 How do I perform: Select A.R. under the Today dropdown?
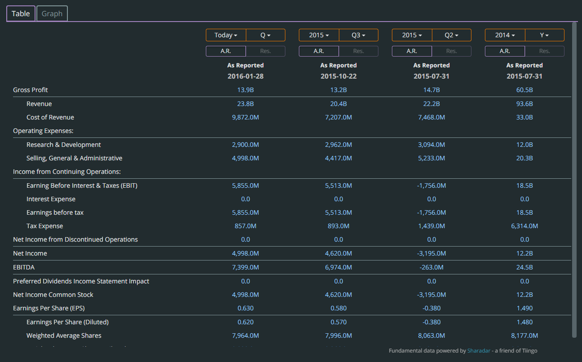point(226,51)
